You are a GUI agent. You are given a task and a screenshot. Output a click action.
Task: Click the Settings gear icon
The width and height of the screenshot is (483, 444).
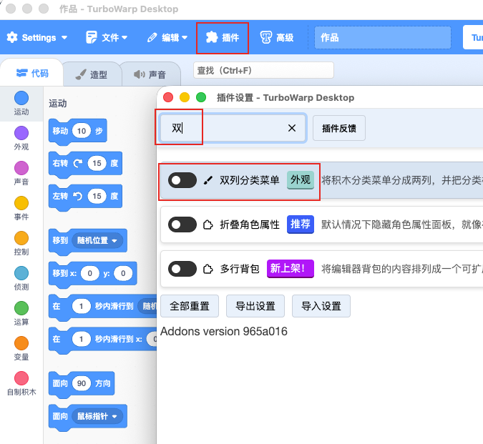12,38
